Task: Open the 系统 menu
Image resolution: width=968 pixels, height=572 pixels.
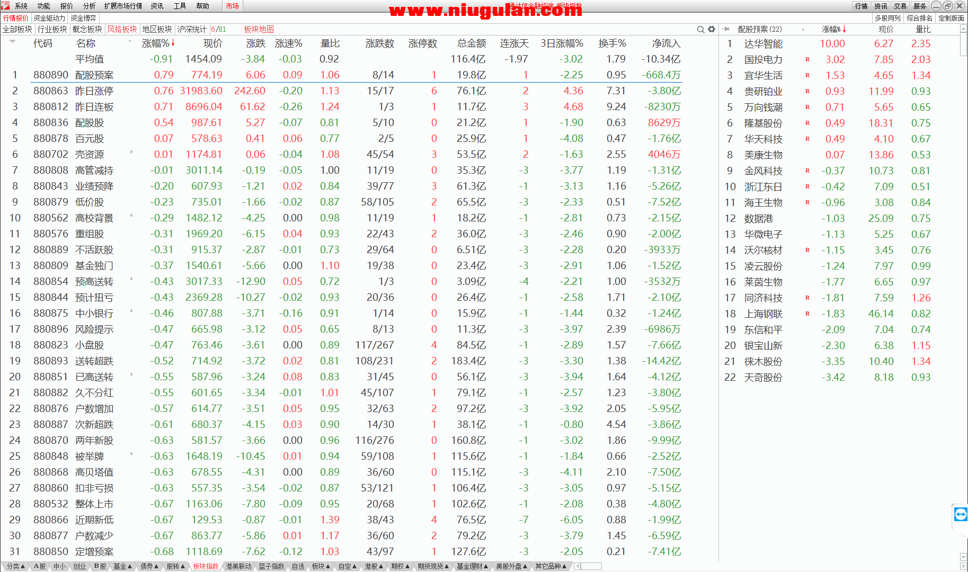Action: click(21, 6)
